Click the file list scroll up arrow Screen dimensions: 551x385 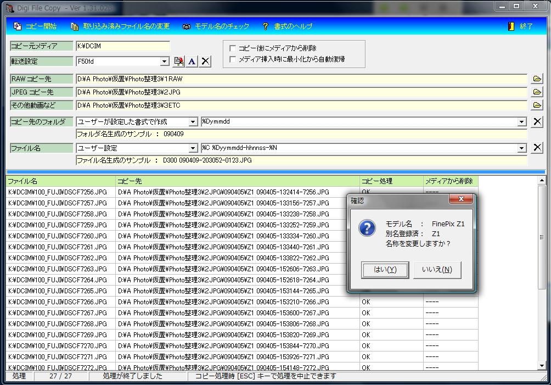pyautogui.click(x=542, y=180)
